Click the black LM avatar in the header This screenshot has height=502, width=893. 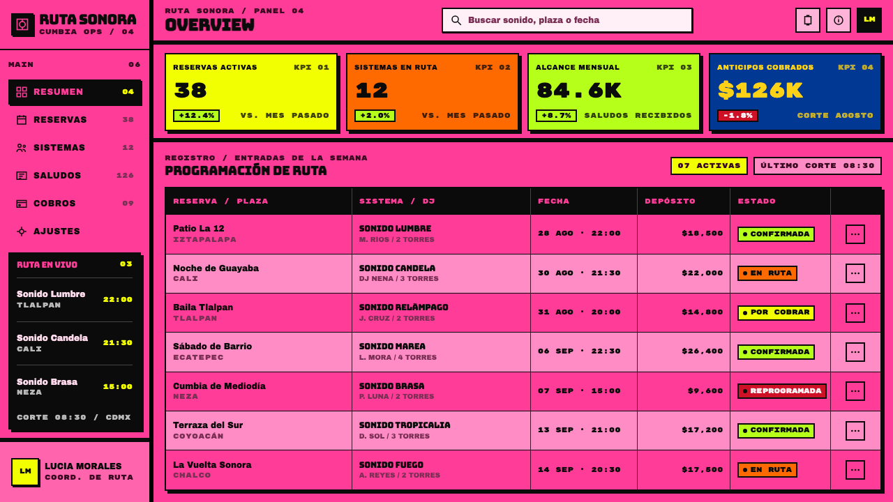click(869, 20)
